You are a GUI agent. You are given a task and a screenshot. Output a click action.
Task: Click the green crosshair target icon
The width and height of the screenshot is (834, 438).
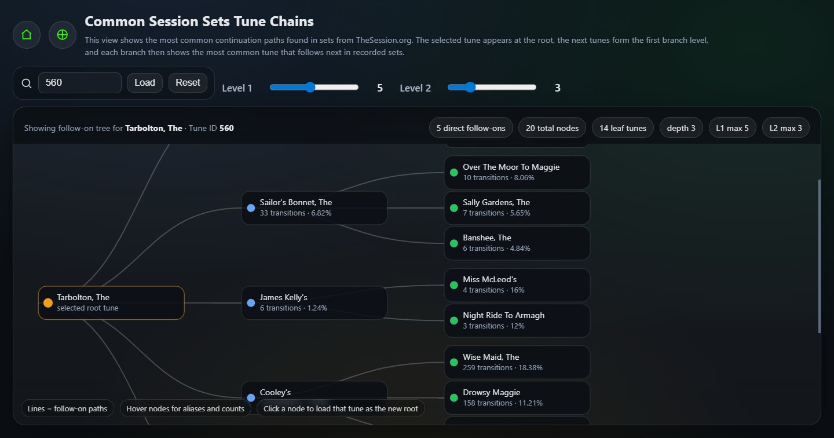[x=62, y=35]
